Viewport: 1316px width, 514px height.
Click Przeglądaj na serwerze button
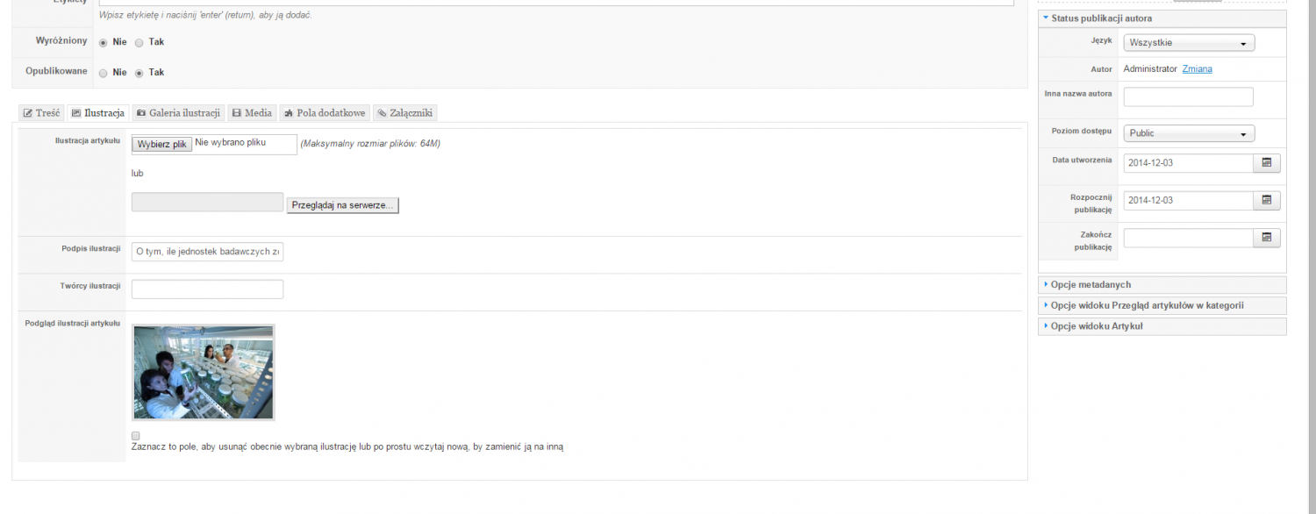point(342,205)
